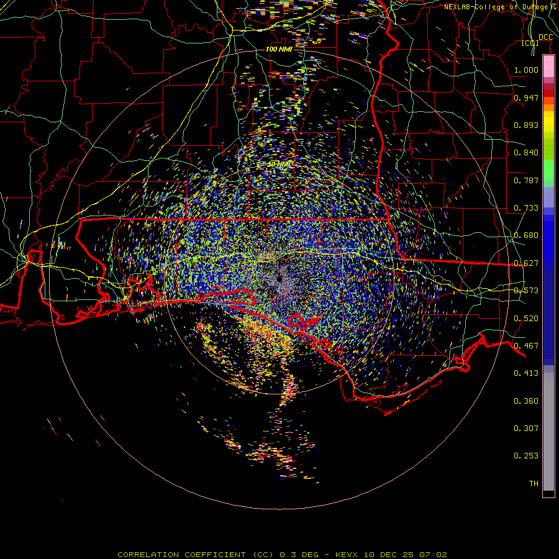
Task: Click the 0.573 legend value
Action: pyautogui.click(x=526, y=291)
